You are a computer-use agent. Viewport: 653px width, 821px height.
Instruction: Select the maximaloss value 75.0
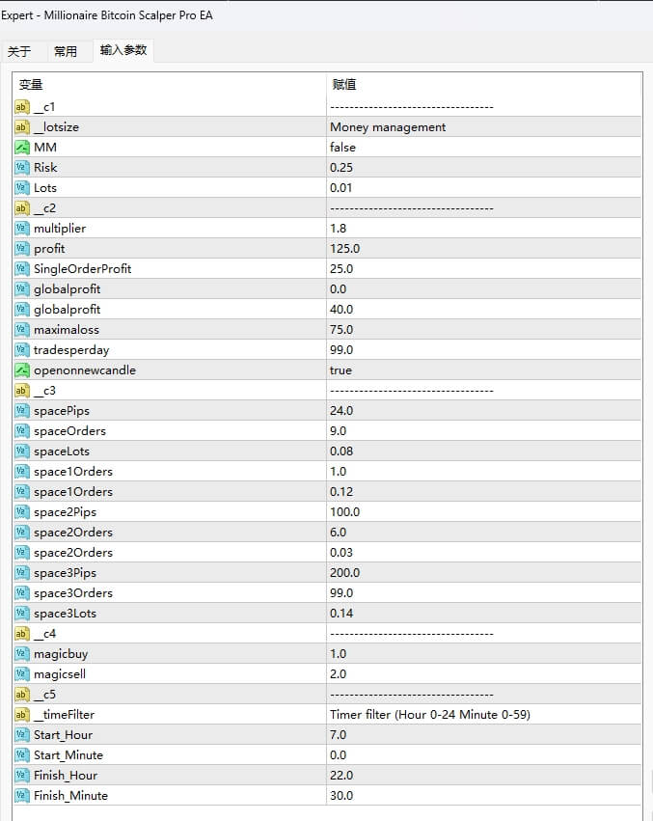click(484, 330)
